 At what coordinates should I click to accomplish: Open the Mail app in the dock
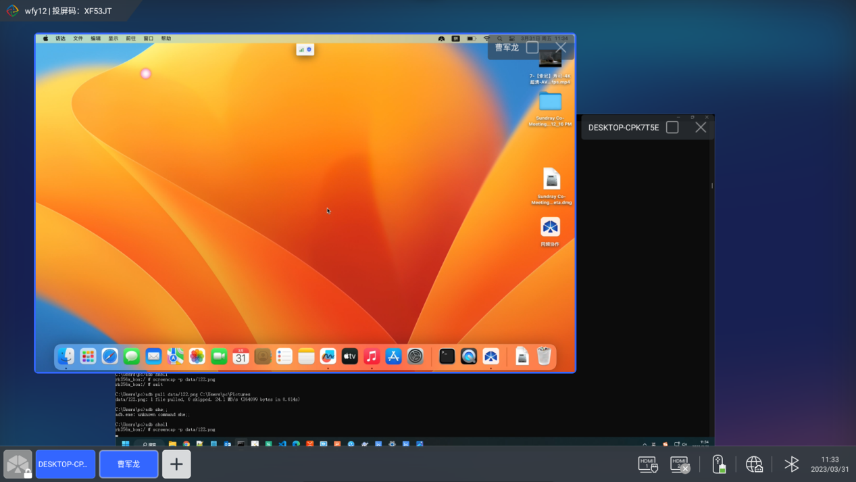[x=153, y=356]
